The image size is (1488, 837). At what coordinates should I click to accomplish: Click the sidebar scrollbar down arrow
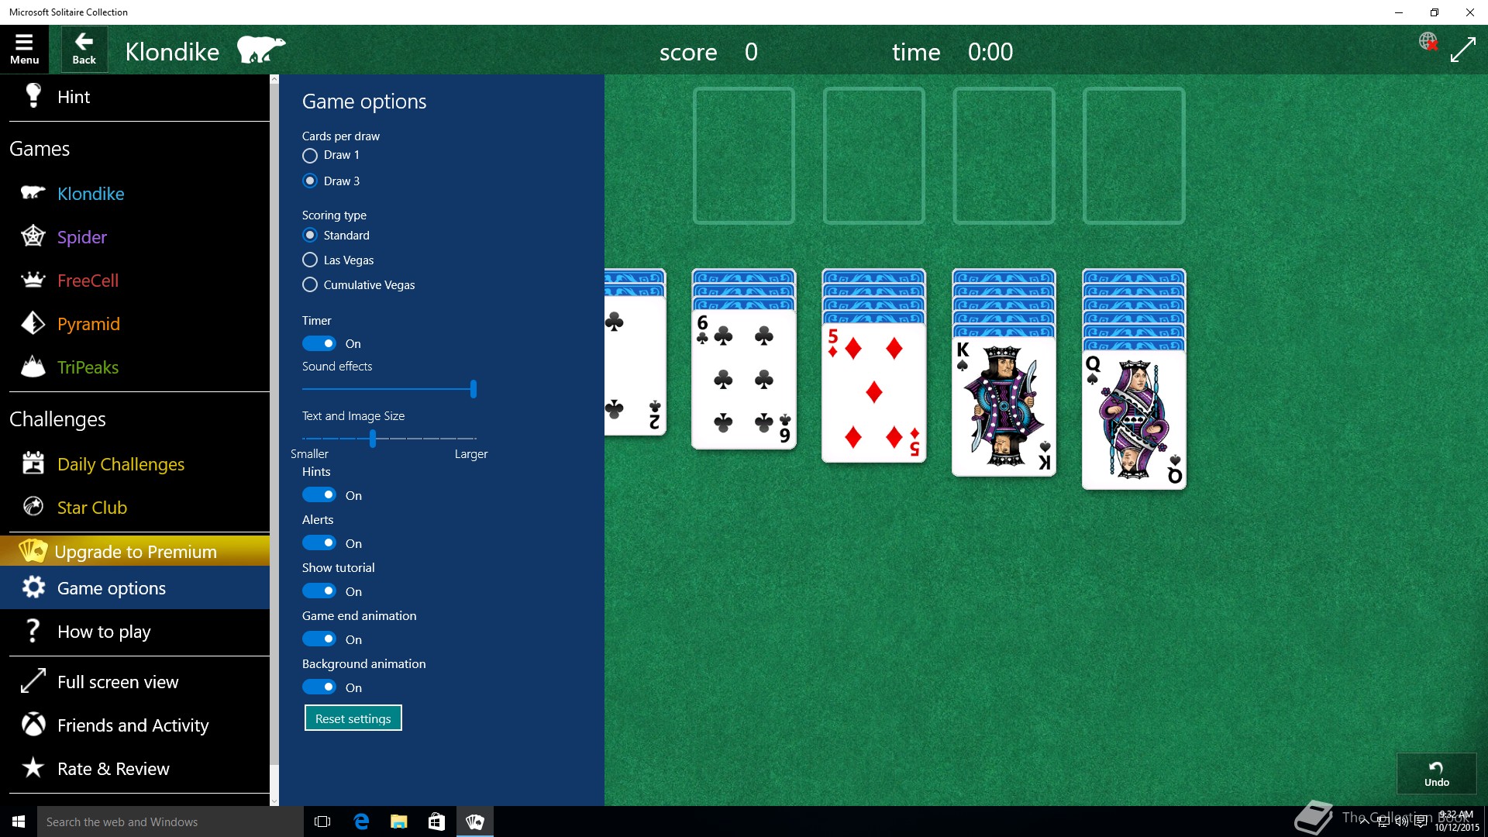pyautogui.click(x=274, y=801)
